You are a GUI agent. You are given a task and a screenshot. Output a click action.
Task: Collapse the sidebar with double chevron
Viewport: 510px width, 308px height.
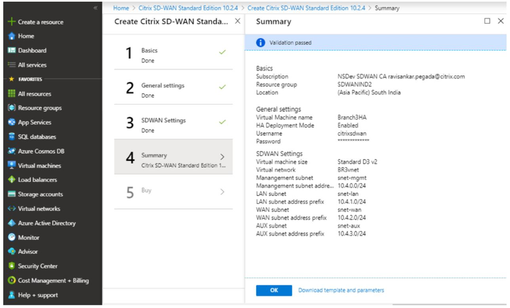pyautogui.click(x=95, y=8)
